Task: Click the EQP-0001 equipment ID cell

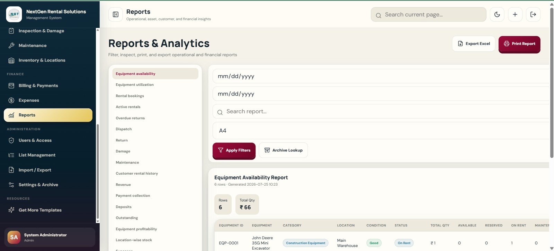Action: click(x=229, y=243)
